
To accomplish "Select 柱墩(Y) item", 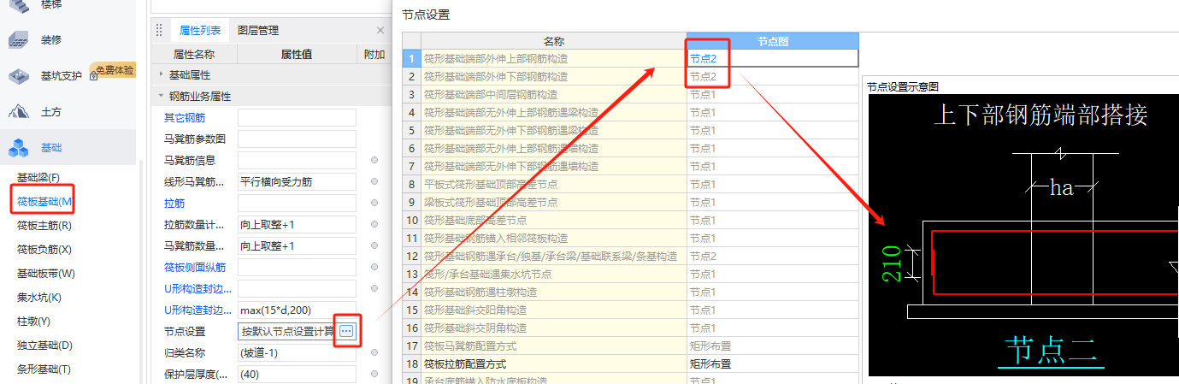I will tap(33, 322).
